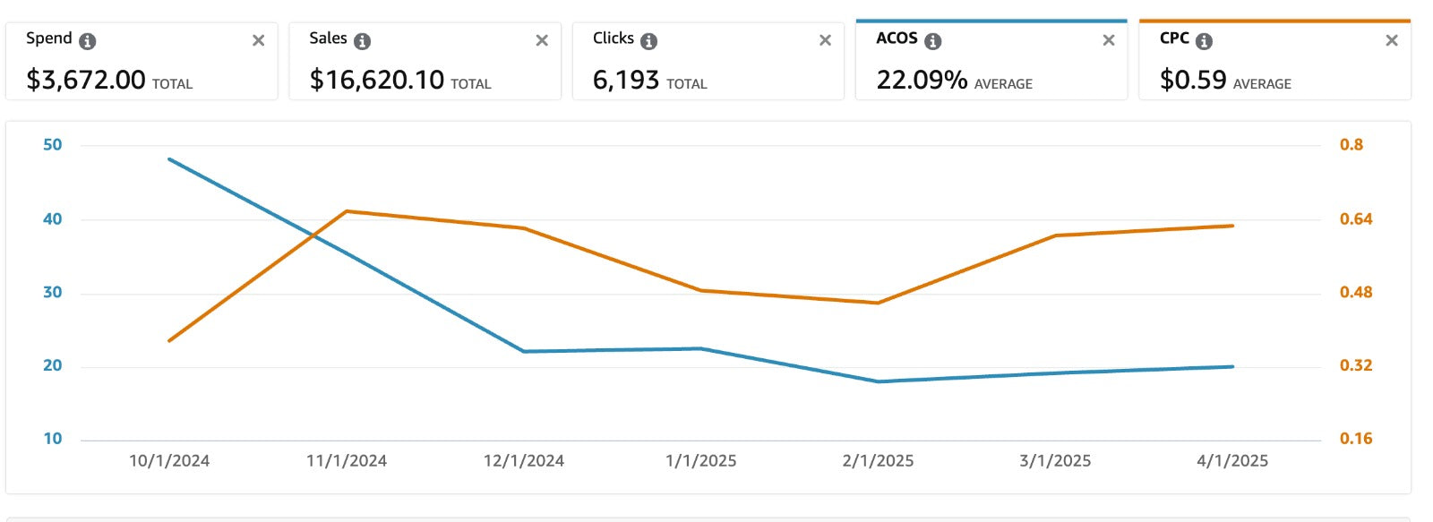Click CPC data point at 4/1/2025
Screen dimensions: 1433x522
click(1232, 226)
